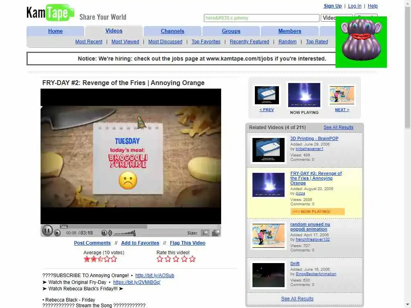
Task: Open the bit.ly/AOSub subscribe link
Action: 155,276
